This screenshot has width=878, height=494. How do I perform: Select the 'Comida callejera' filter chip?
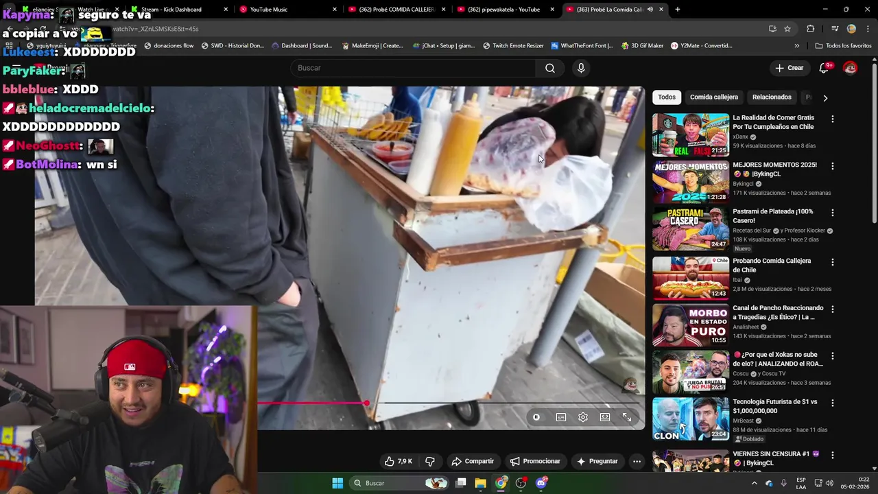(x=714, y=97)
